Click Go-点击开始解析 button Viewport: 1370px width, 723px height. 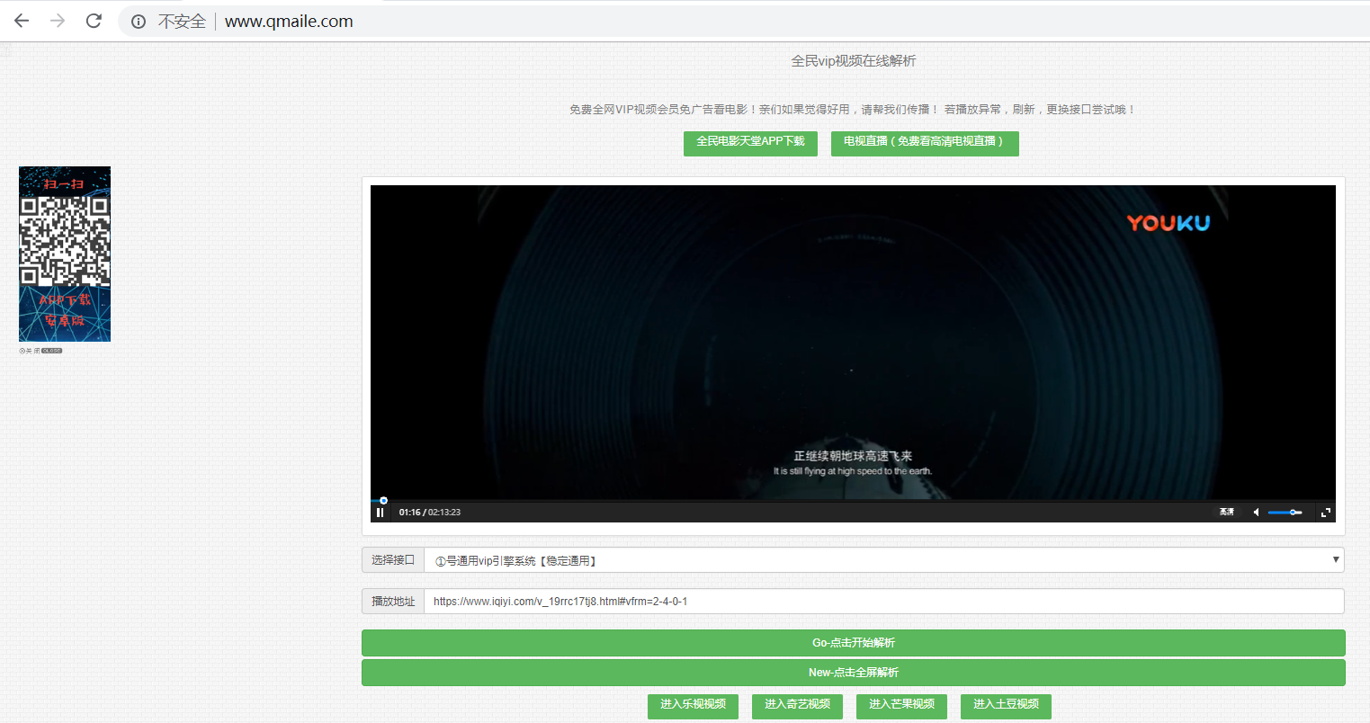tap(853, 643)
